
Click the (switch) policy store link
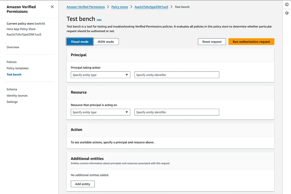[40, 24]
